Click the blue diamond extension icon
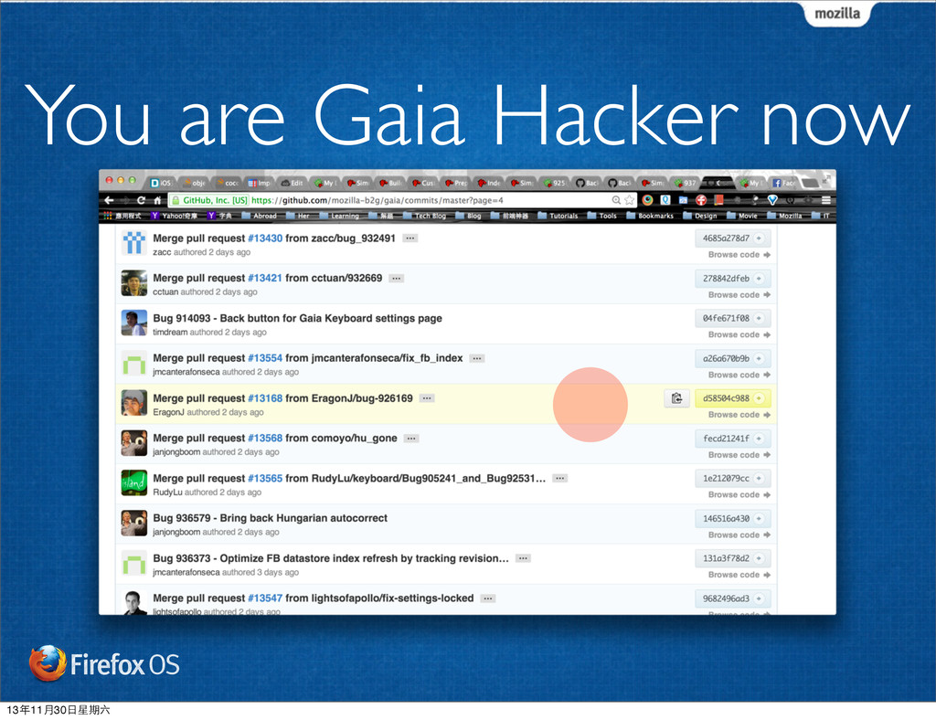Screen dimensions: 936x720 pyautogui.click(x=772, y=200)
